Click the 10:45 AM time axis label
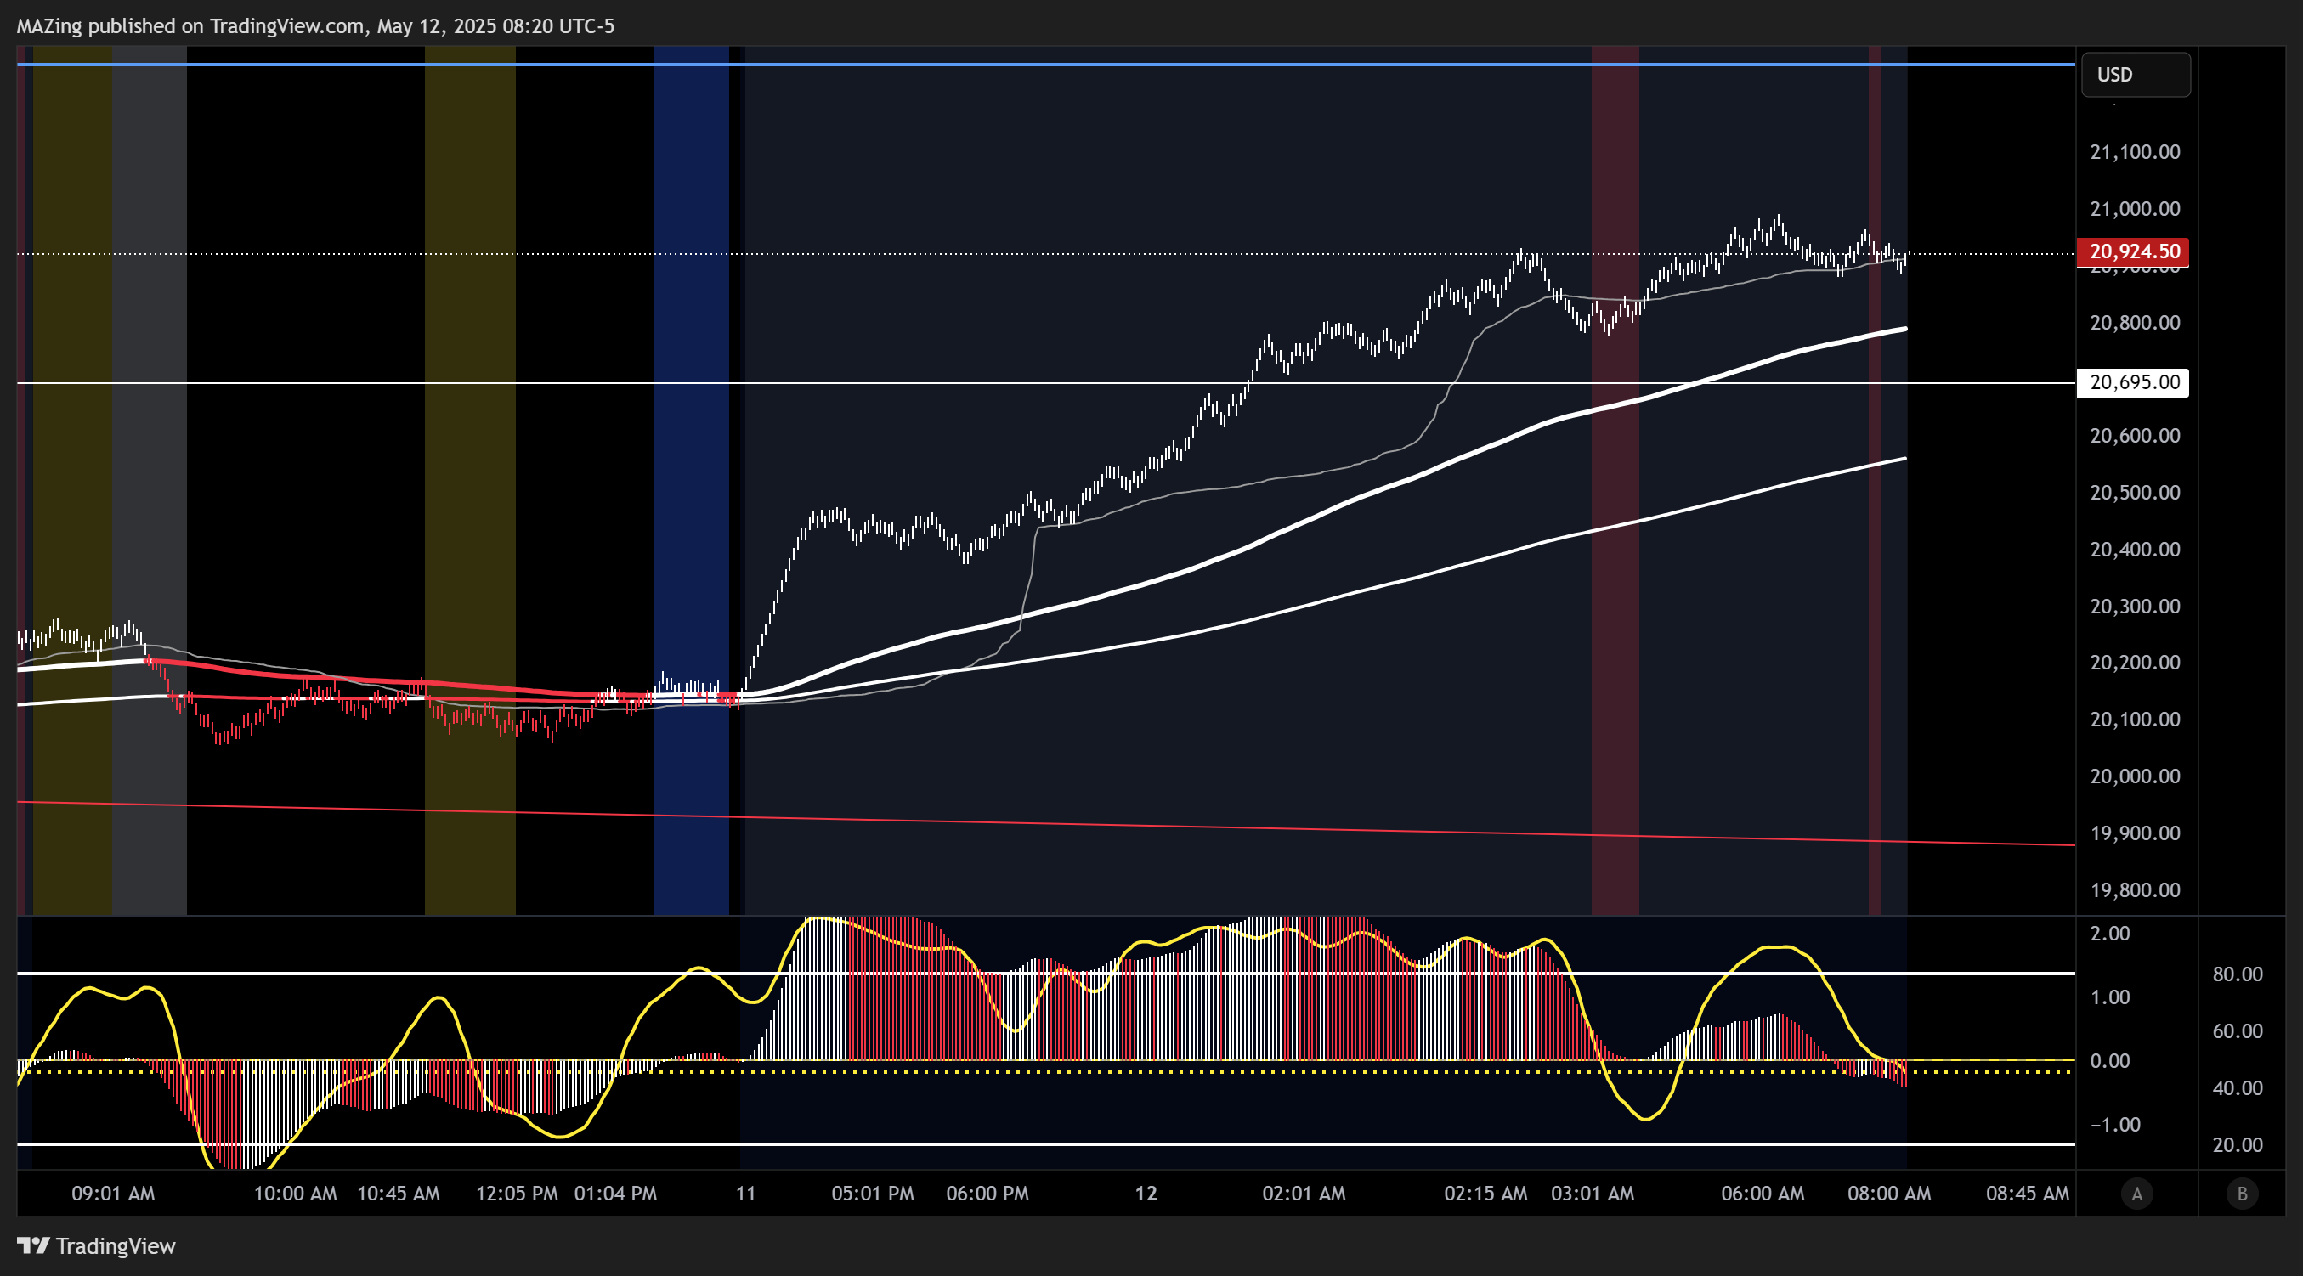Image resolution: width=2303 pixels, height=1276 pixels. 399,1194
